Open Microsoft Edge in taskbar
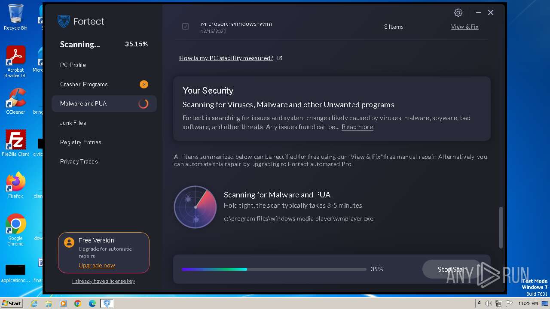550x309 pixels. pyautogui.click(x=92, y=303)
